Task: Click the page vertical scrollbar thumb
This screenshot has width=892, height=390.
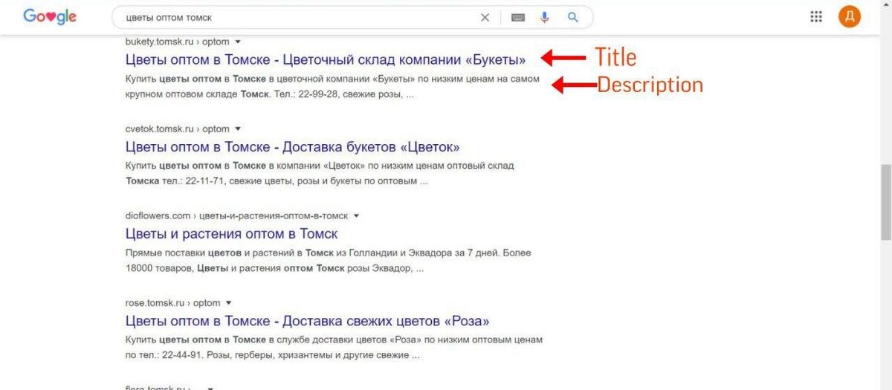Action: [886, 202]
